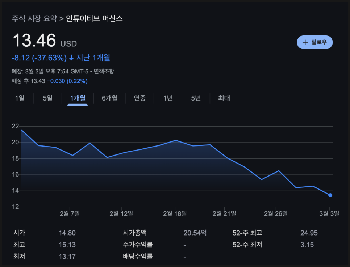Viewport: 350px width, 267px height.
Task: Click the 주가수익률 P/E ratio label
Action: 138,245
